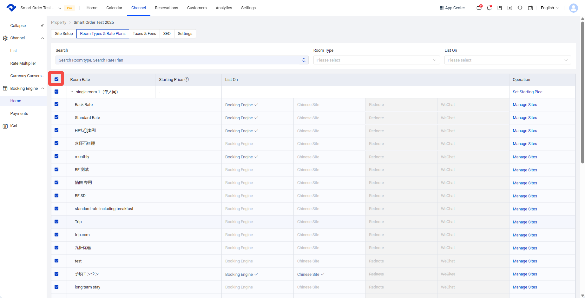Click Manage Sites for Standard Rate
This screenshot has width=585, height=298.
525,118
